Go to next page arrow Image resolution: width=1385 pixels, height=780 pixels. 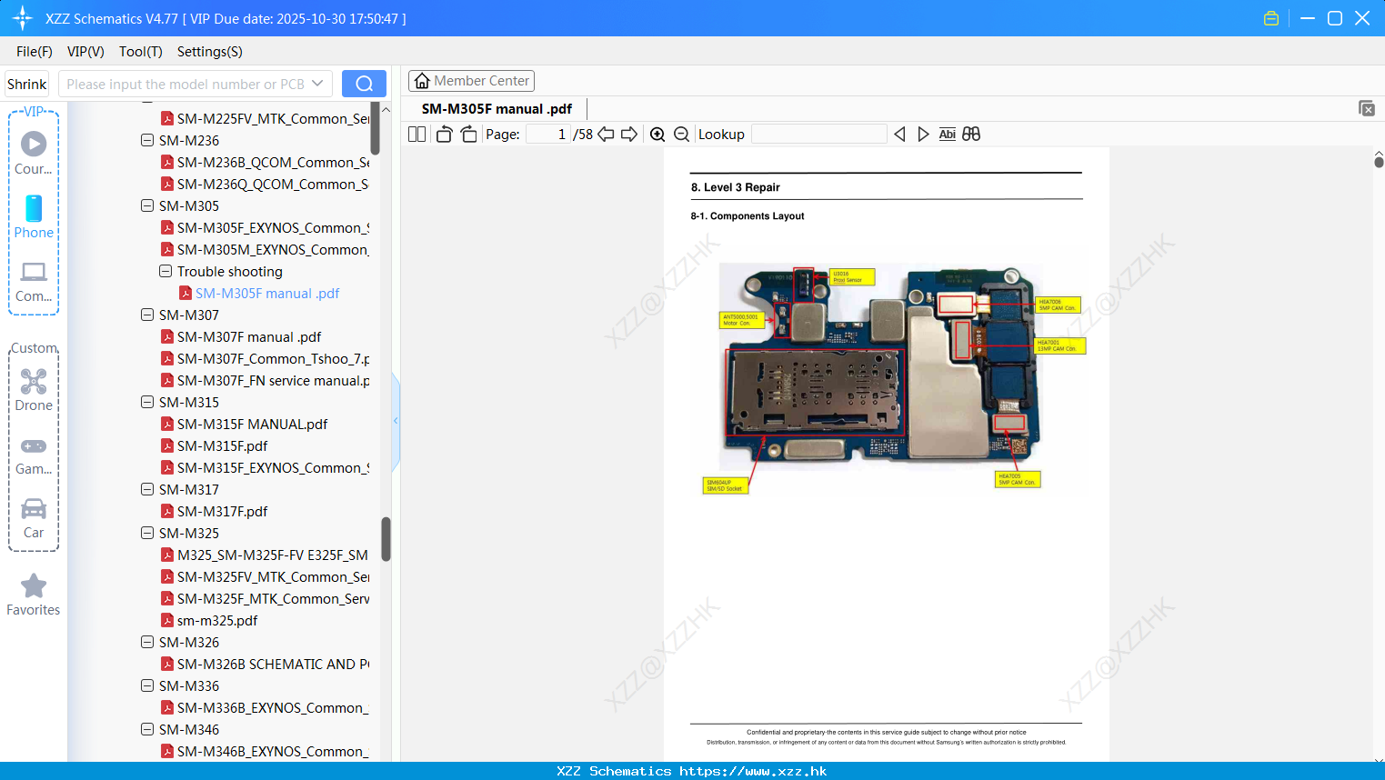[629, 135]
